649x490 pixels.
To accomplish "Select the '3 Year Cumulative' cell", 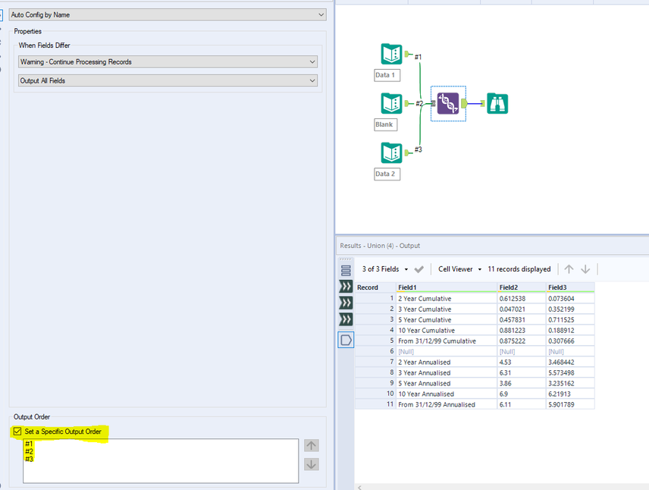I will (x=447, y=309).
